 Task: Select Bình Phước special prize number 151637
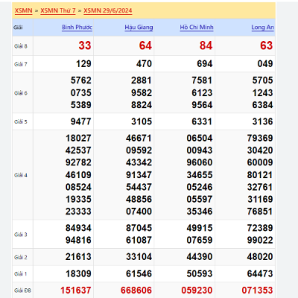(x=76, y=290)
